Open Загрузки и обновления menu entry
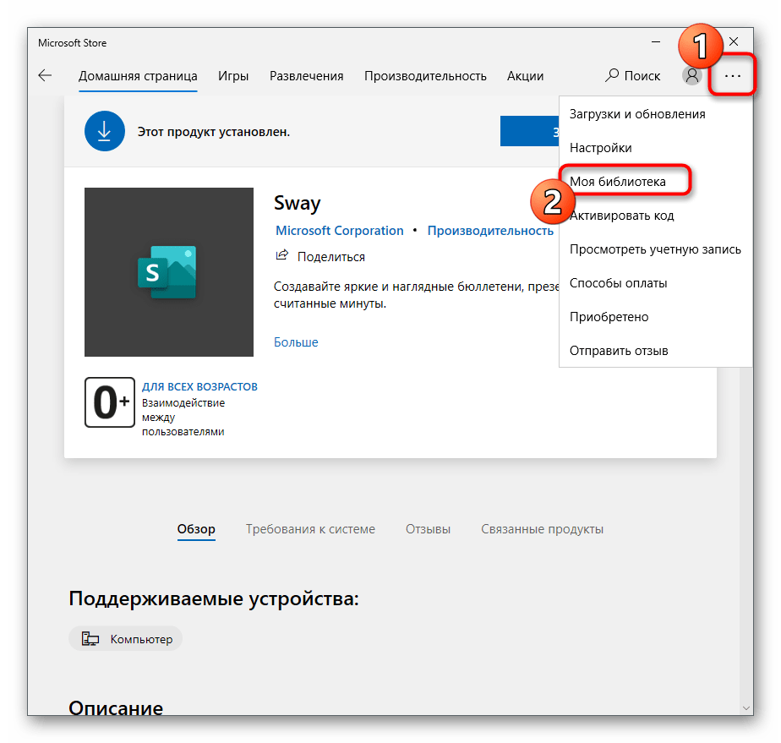Viewport: 781px width, 743px height. coord(637,114)
